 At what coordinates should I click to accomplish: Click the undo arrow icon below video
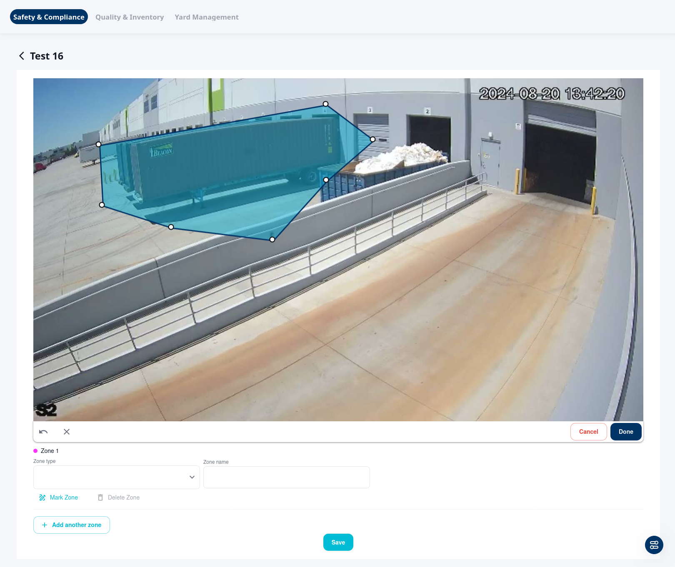[43, 432]
